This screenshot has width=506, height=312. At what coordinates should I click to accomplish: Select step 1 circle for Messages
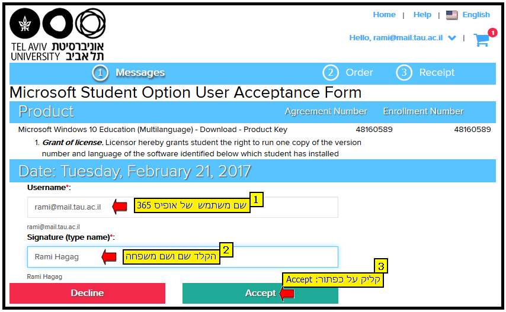click(100, 73)
